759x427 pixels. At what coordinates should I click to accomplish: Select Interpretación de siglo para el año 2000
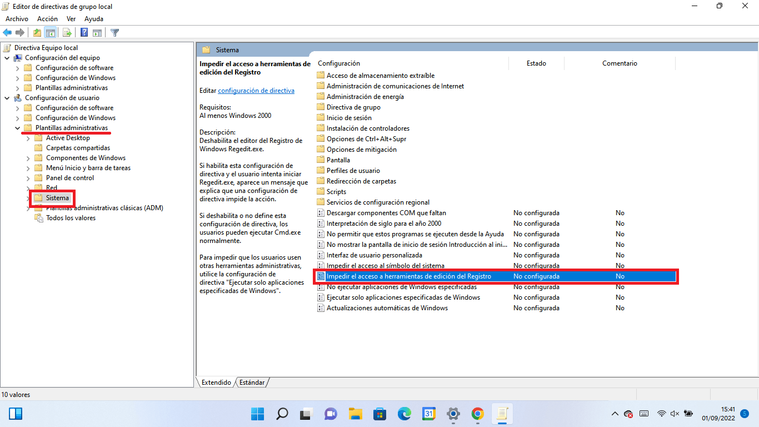[383, 224]
